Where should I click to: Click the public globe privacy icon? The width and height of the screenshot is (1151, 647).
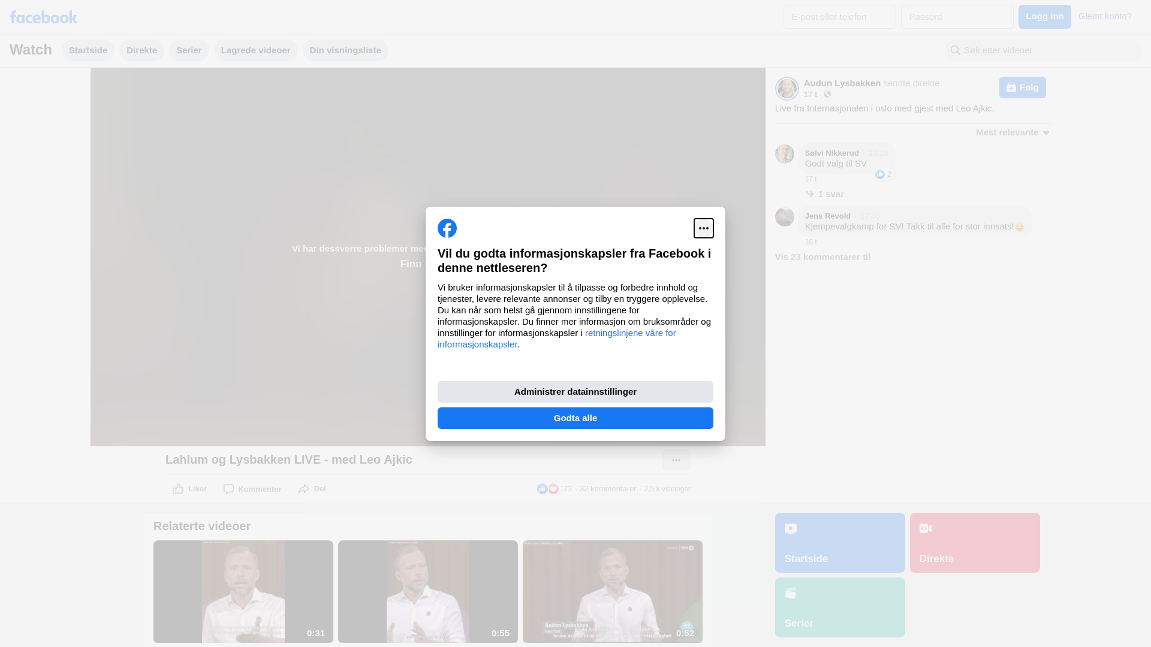point(827,95)
